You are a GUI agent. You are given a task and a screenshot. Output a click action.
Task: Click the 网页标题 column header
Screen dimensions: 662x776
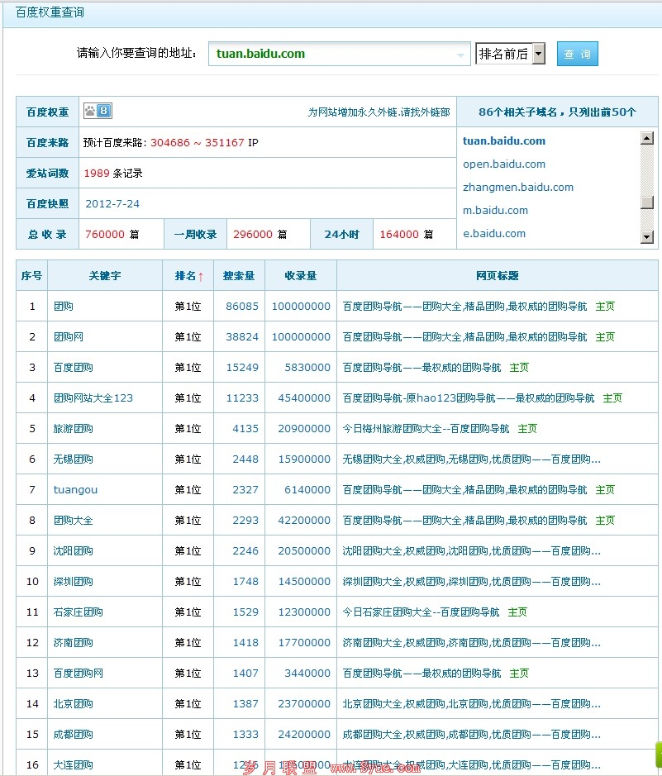498,276
